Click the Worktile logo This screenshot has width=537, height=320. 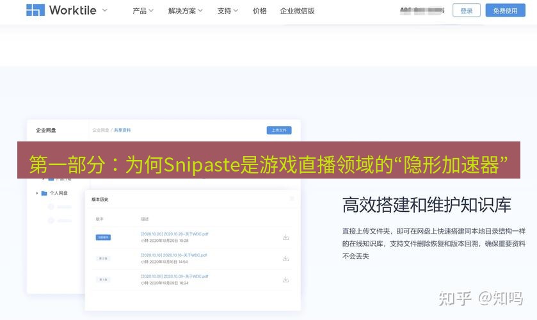pyautogui.click(x=61, y=10)
